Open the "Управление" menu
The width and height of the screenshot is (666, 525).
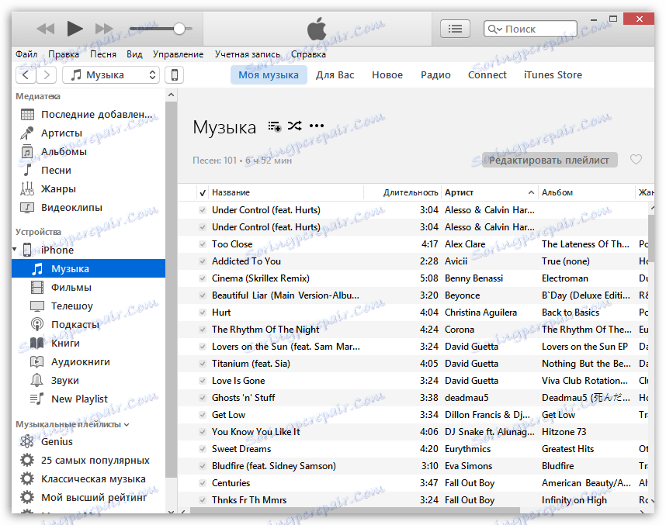[178, 54]
